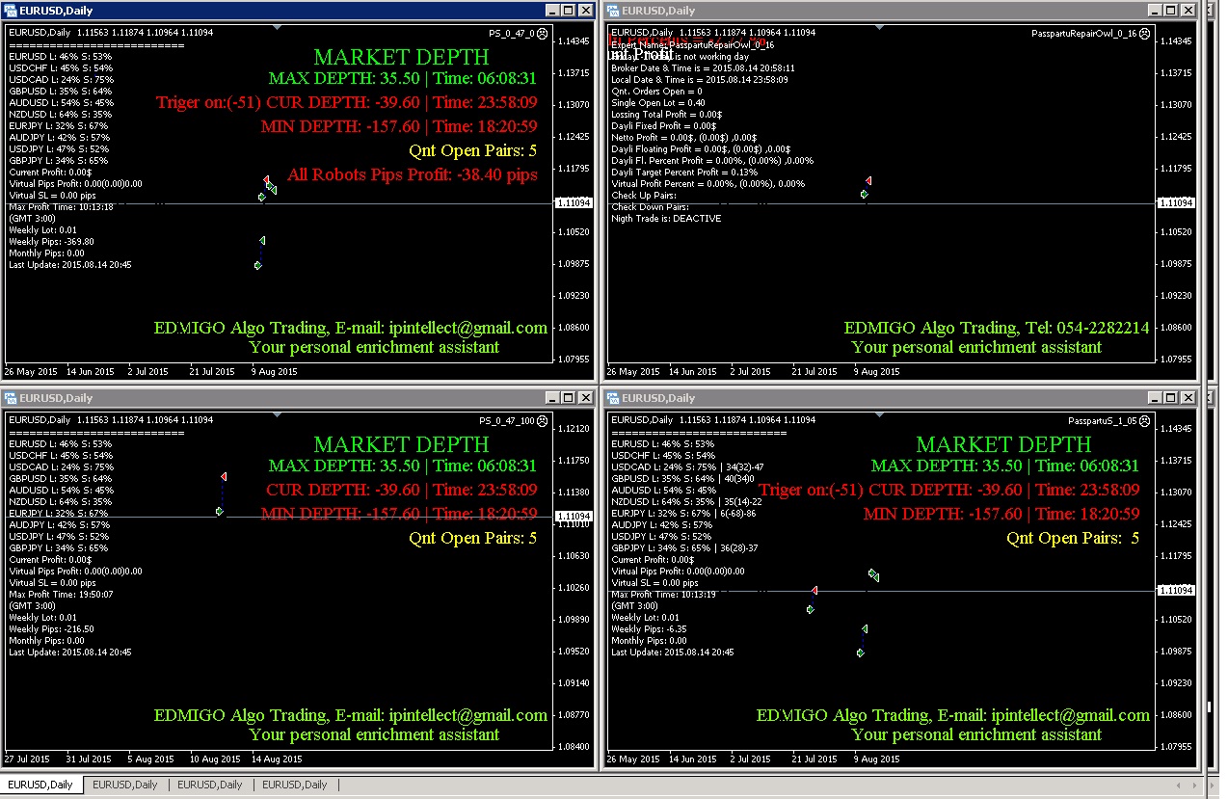Screen dimensions: 1228x799
Task: Maximize the PasspartuS_1_05 chart window
Action: 1171,398
